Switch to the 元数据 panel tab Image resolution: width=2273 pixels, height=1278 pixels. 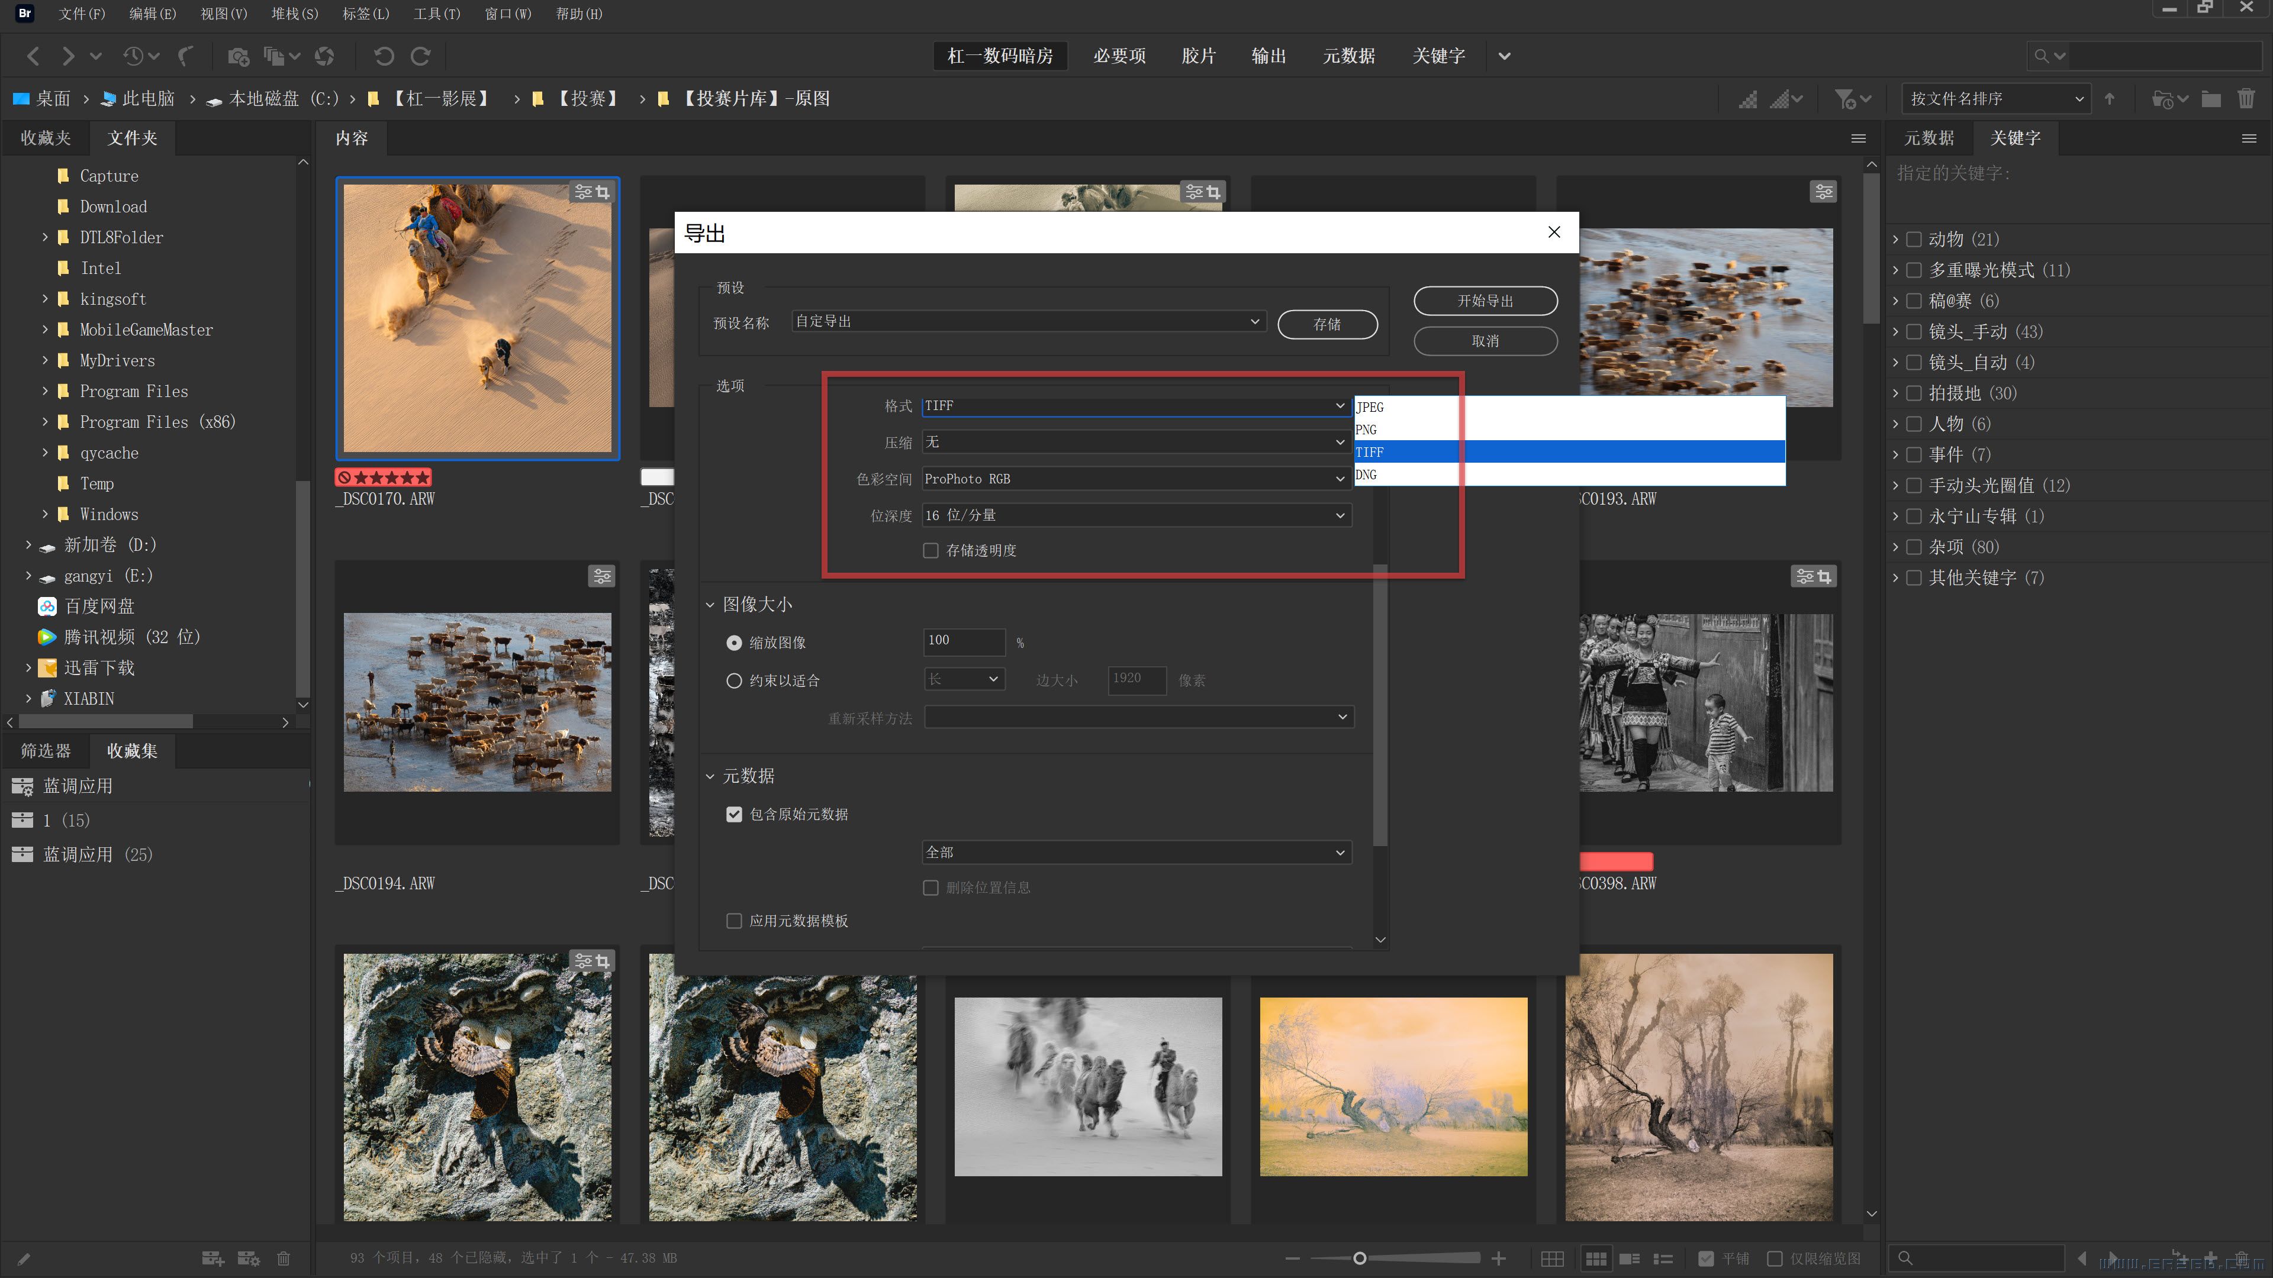click(1929, 138)
